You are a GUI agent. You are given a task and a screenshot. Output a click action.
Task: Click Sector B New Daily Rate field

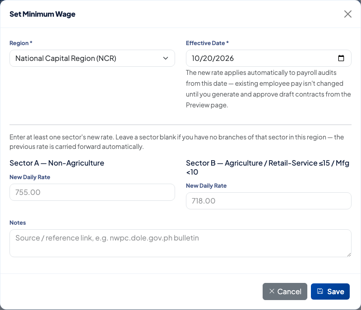pyautogui.click(x=268, y=201)
